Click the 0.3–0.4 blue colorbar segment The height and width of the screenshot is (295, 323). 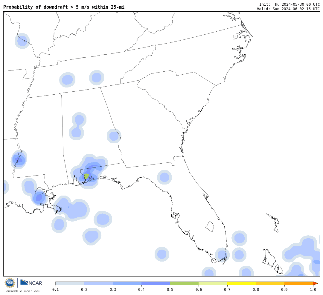point(127,283)
